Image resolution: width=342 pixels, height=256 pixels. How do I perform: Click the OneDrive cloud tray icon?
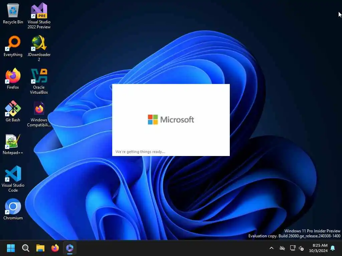pyautogui.click(x=282, y=248)
